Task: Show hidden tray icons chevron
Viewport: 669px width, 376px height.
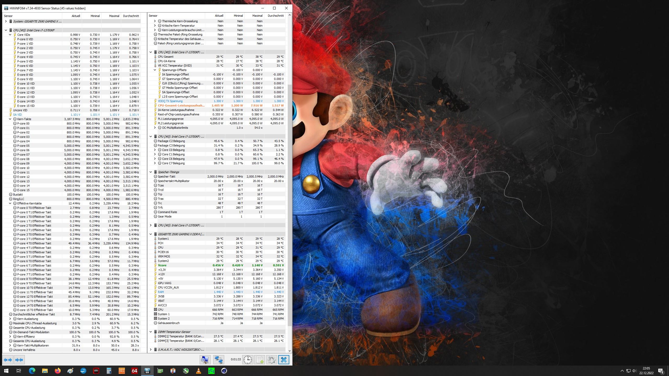Action: (x=622, y=371)
